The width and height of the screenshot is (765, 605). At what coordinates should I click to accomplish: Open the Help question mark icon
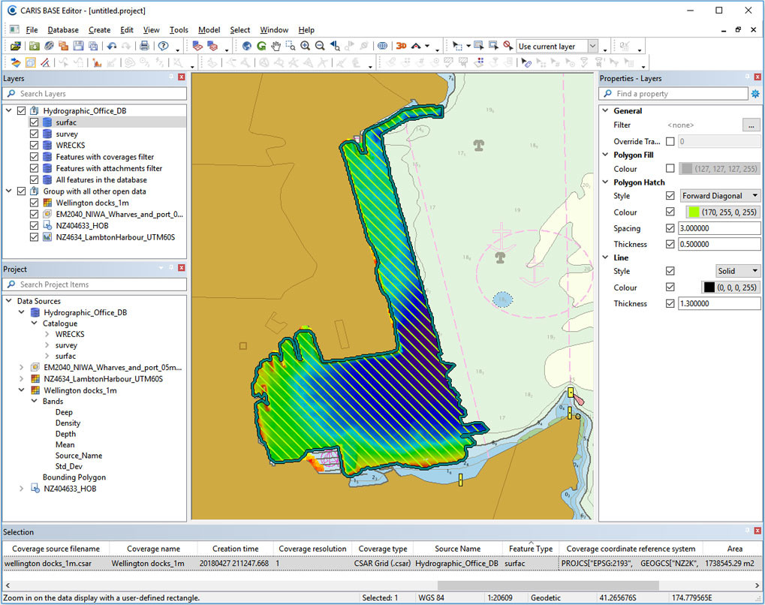(x=164, y=46)
